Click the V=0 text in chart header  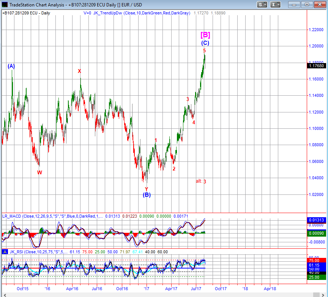click(x=87, y=13)
